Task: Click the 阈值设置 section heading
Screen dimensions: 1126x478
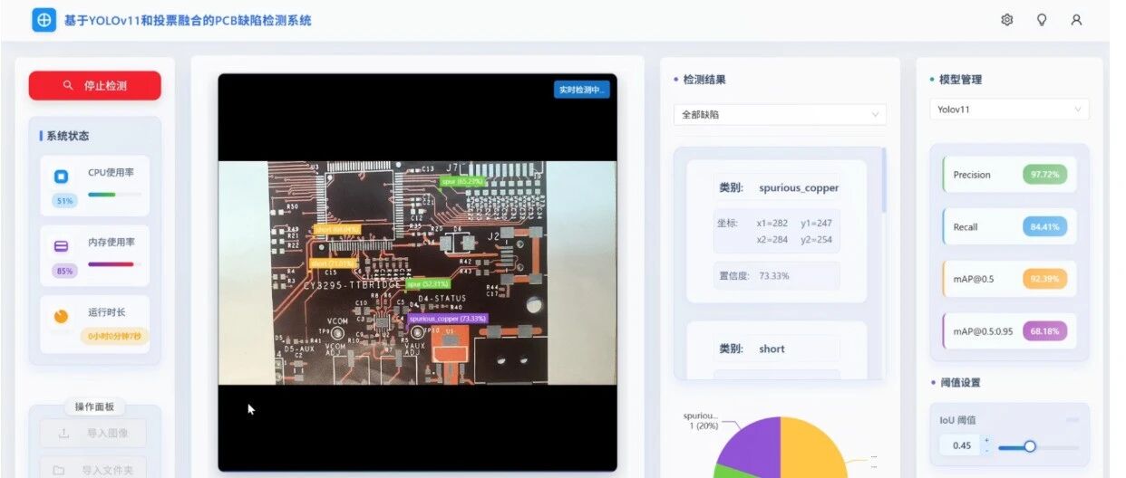Action: 960,383
